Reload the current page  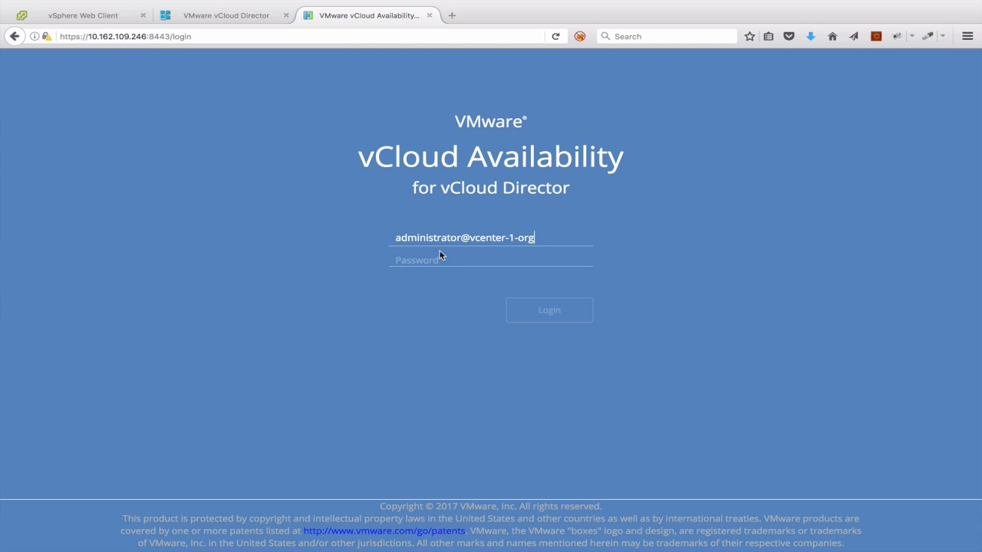pos(555,36)
